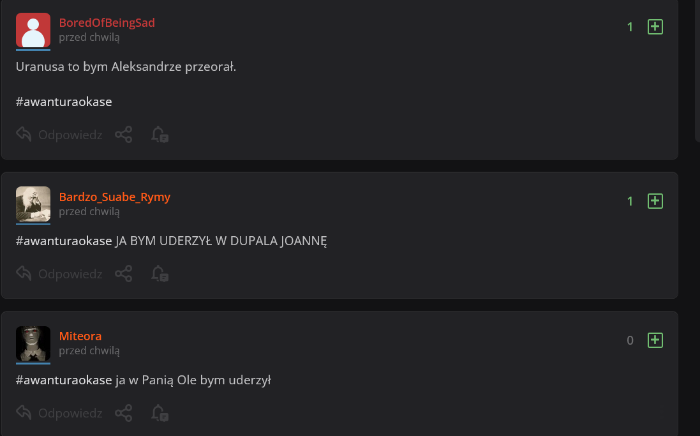Upvote BoredOfBeingSad's comment with plus icon
The height and width of the screenshot is (436, 700).
[x=655, y=27]
